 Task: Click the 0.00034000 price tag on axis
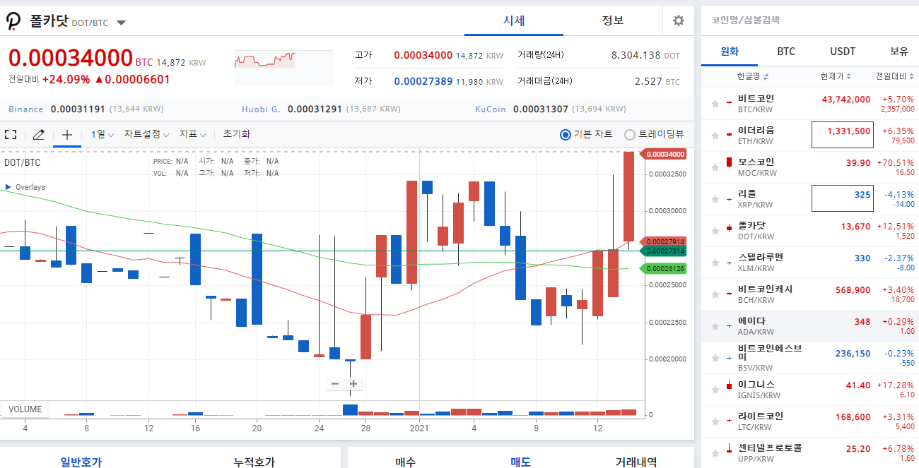[x=663, y=154]
